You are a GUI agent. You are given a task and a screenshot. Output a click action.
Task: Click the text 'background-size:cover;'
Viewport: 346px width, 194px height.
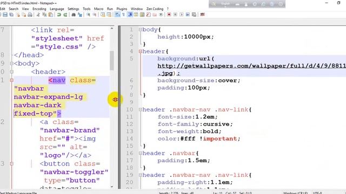click(x=198, y=80)
